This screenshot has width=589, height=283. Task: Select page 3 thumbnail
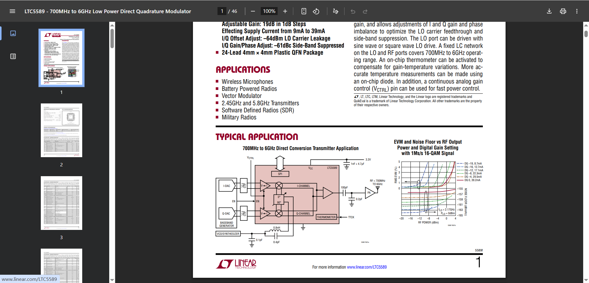(x=61, y=203)
